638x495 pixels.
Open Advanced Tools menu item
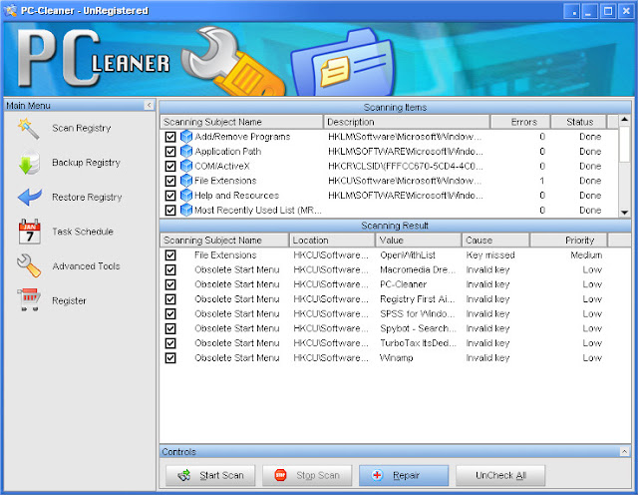click(x=86, y=266)
